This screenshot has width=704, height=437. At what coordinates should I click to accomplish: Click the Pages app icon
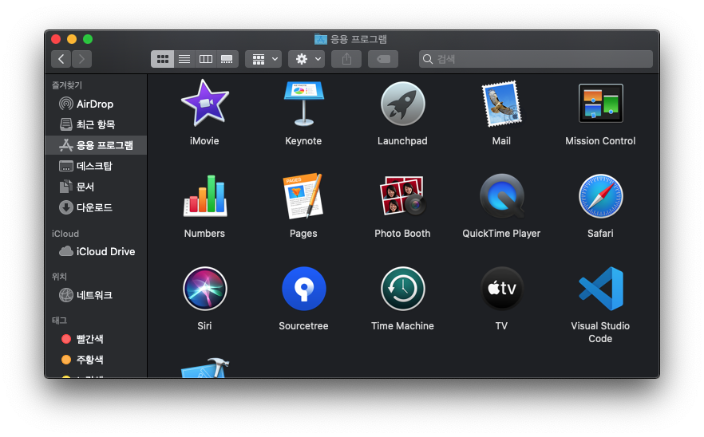coord(303,196)
